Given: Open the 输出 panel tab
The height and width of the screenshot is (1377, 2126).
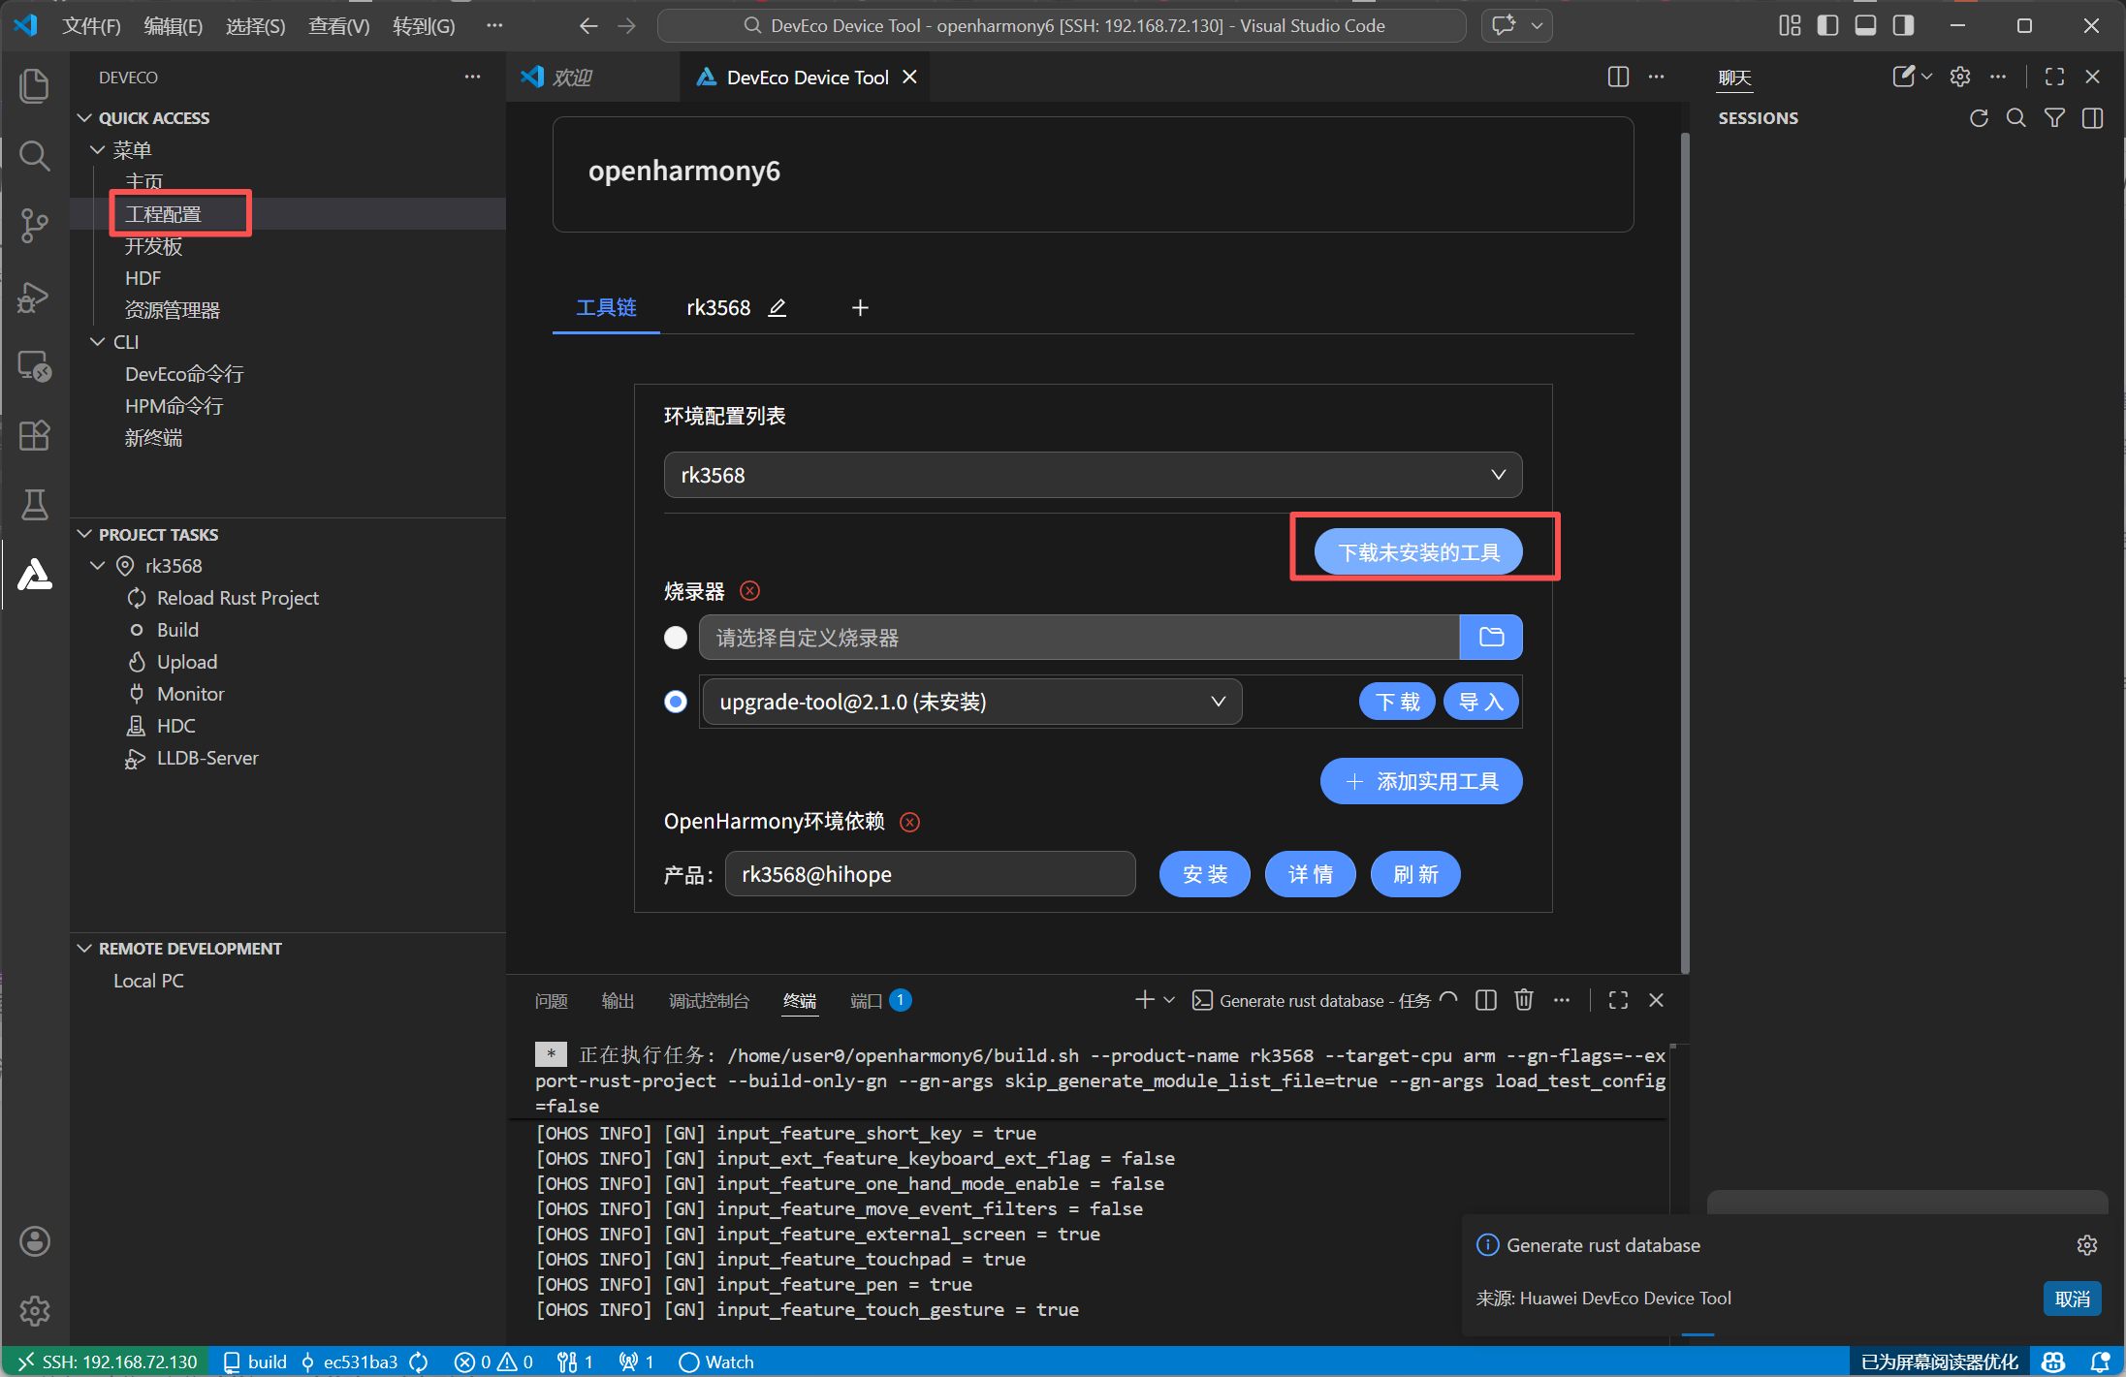Looking at the screenshot, I should (617, 1001).
